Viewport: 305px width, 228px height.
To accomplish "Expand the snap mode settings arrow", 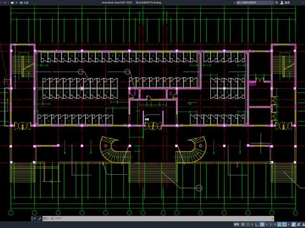I will 252,224.
